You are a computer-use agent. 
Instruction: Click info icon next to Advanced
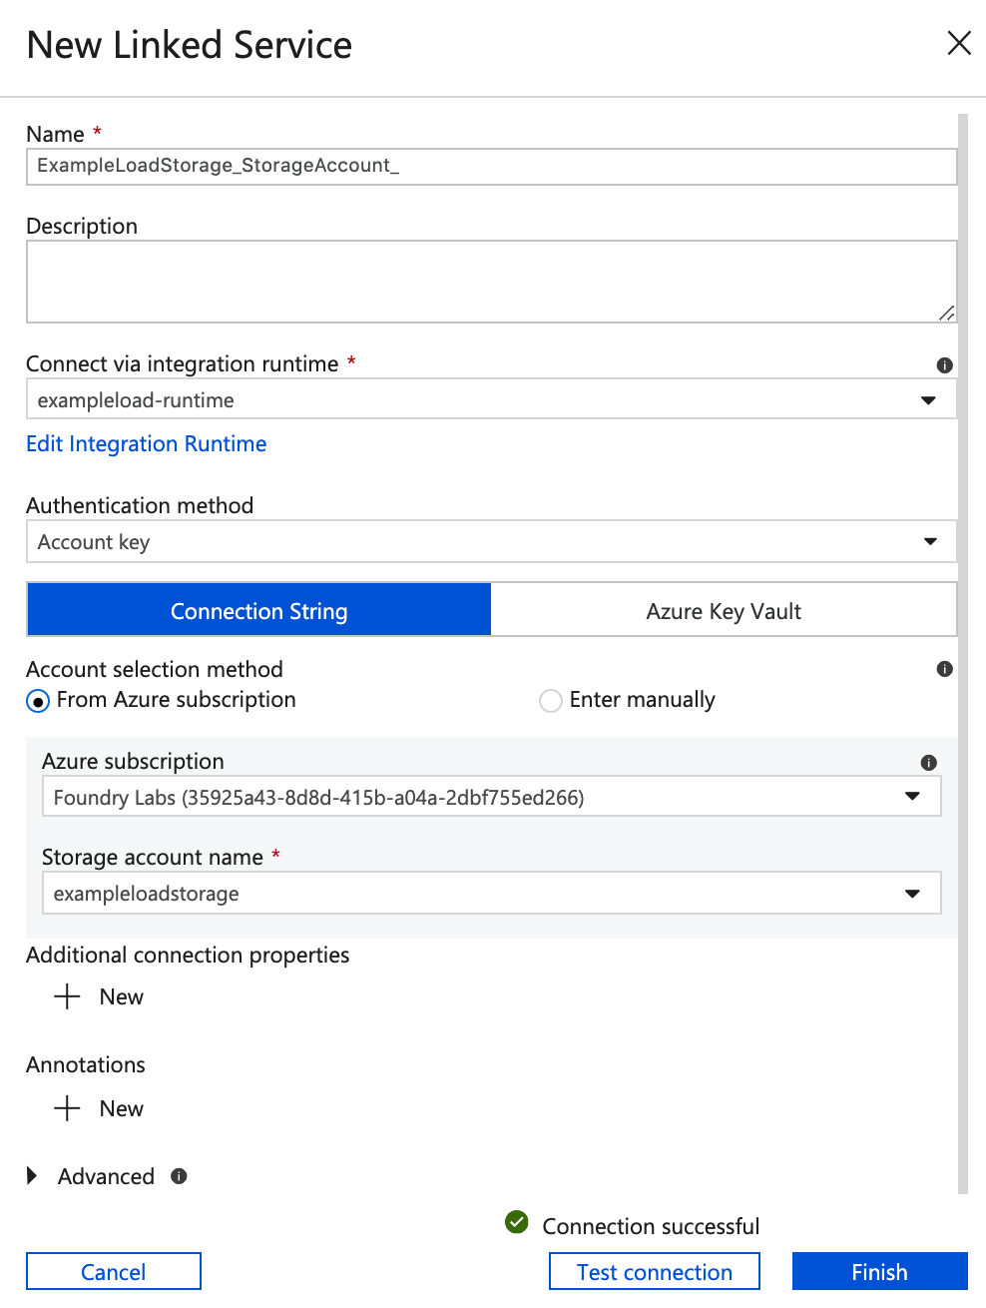tap(179, 1176)
